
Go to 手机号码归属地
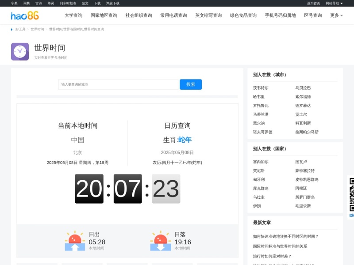pos(280,15)
